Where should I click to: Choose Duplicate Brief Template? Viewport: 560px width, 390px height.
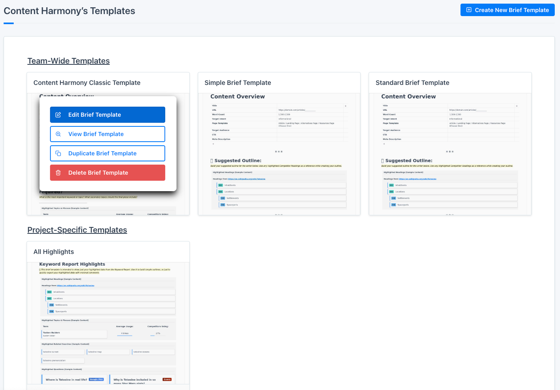tap(108, 153)
